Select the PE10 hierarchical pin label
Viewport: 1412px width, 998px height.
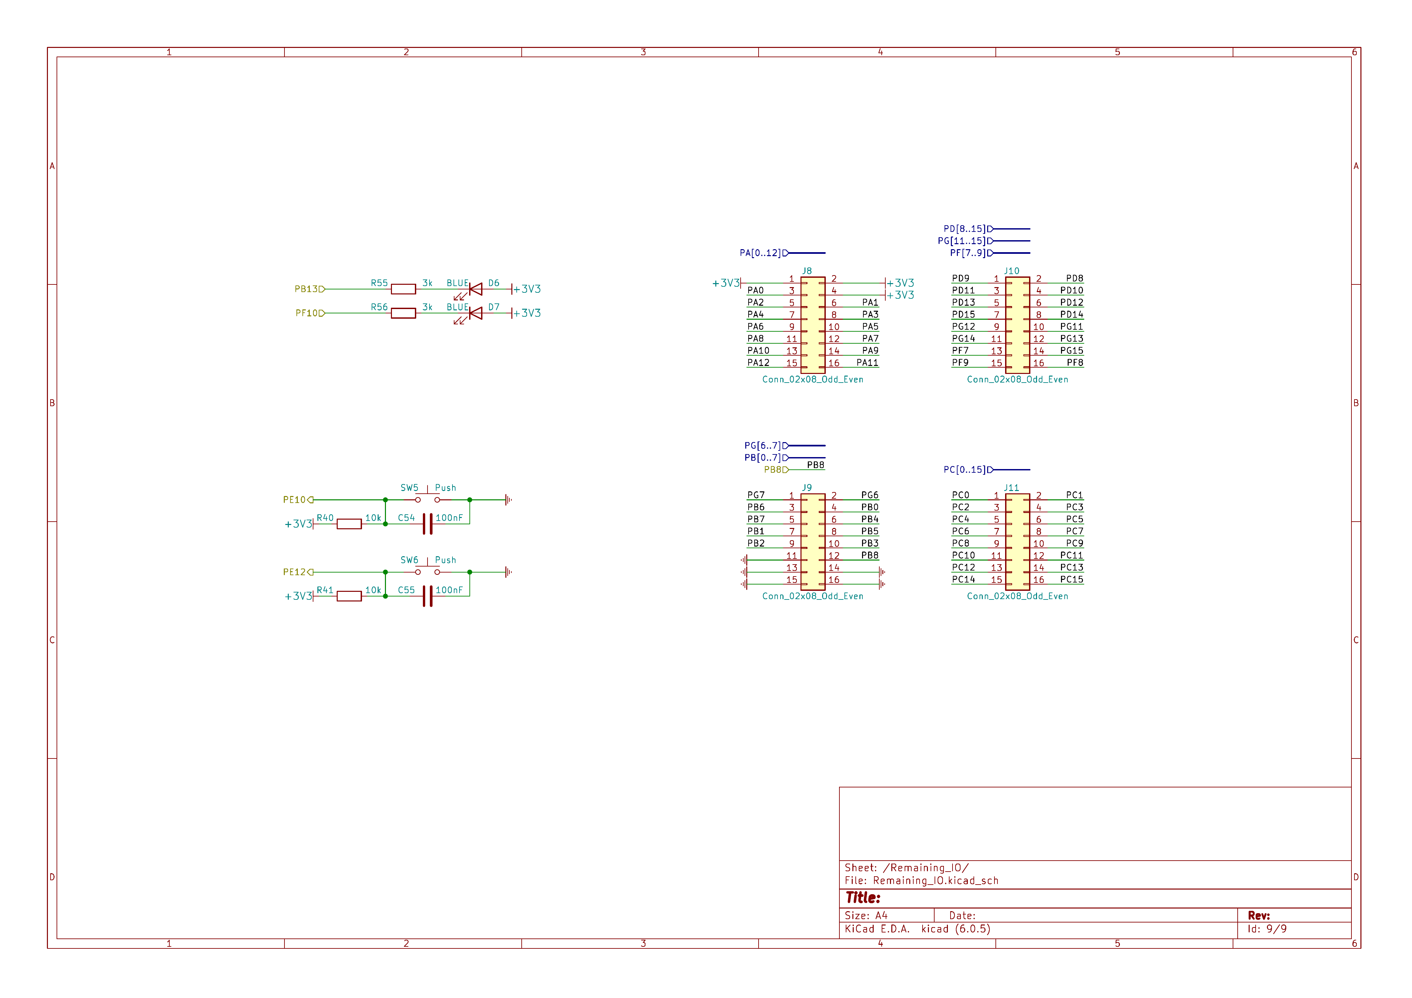coord(294,500)
